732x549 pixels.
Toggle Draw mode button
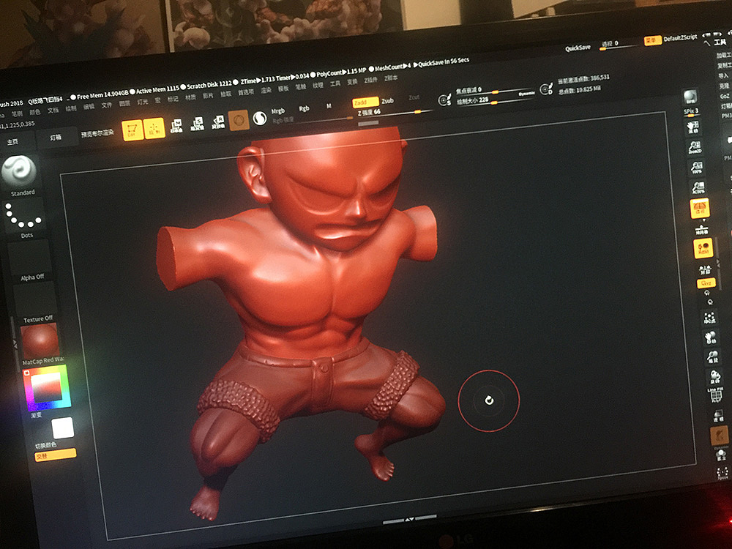click(x=154, y=128)
